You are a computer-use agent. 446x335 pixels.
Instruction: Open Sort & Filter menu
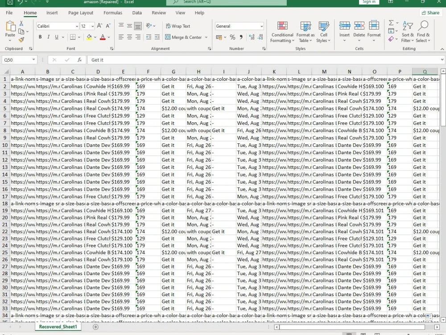point(408,32)
